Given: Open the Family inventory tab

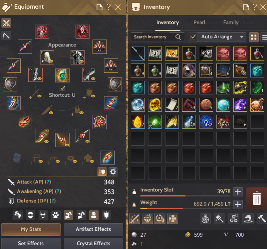Looking at the screenshot, I should (231, 23).
